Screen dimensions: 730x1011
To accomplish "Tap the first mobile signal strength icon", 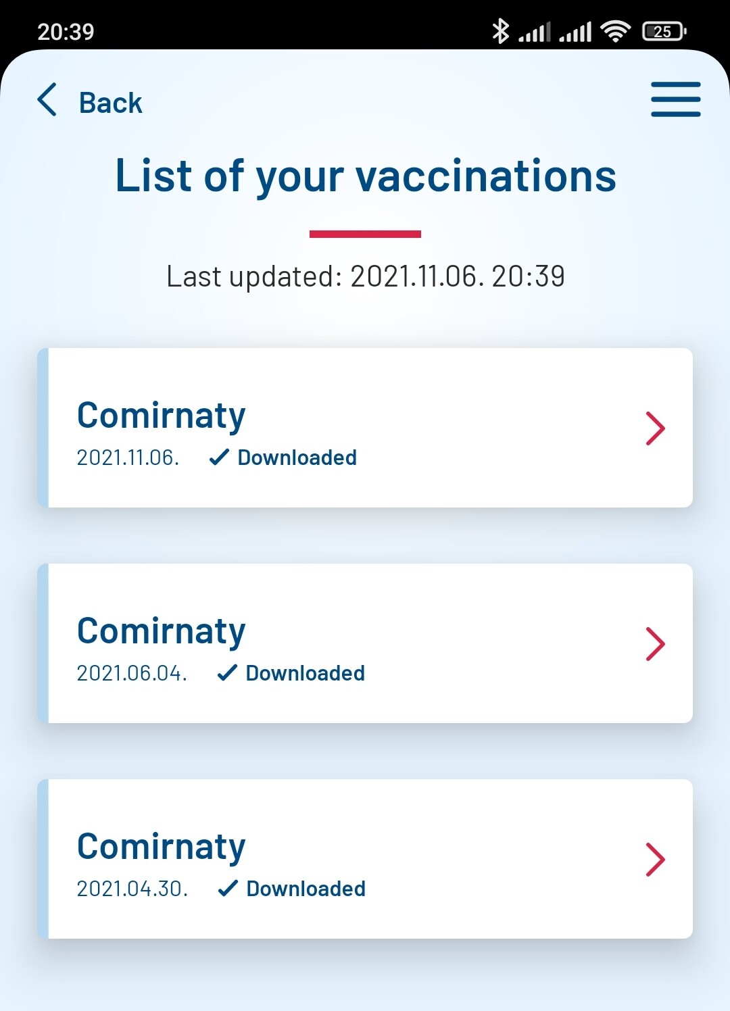I will [535, 32].
